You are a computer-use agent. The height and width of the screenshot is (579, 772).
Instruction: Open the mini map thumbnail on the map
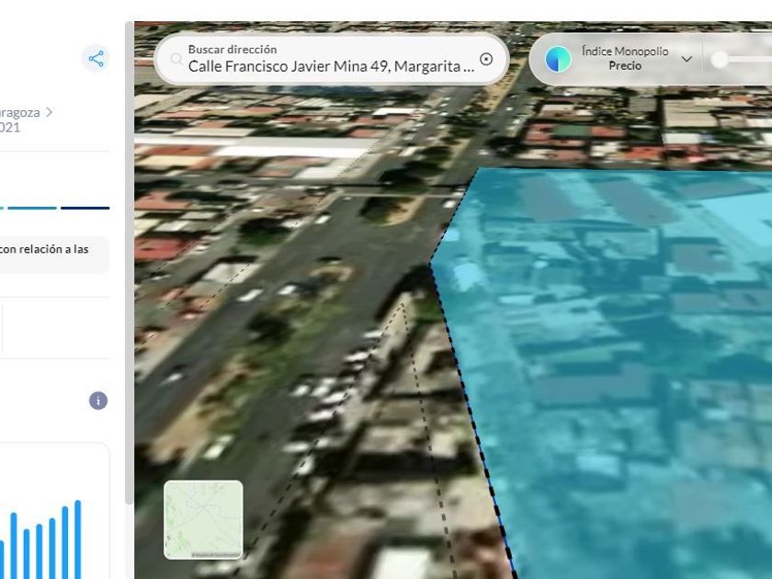point(203,519)
